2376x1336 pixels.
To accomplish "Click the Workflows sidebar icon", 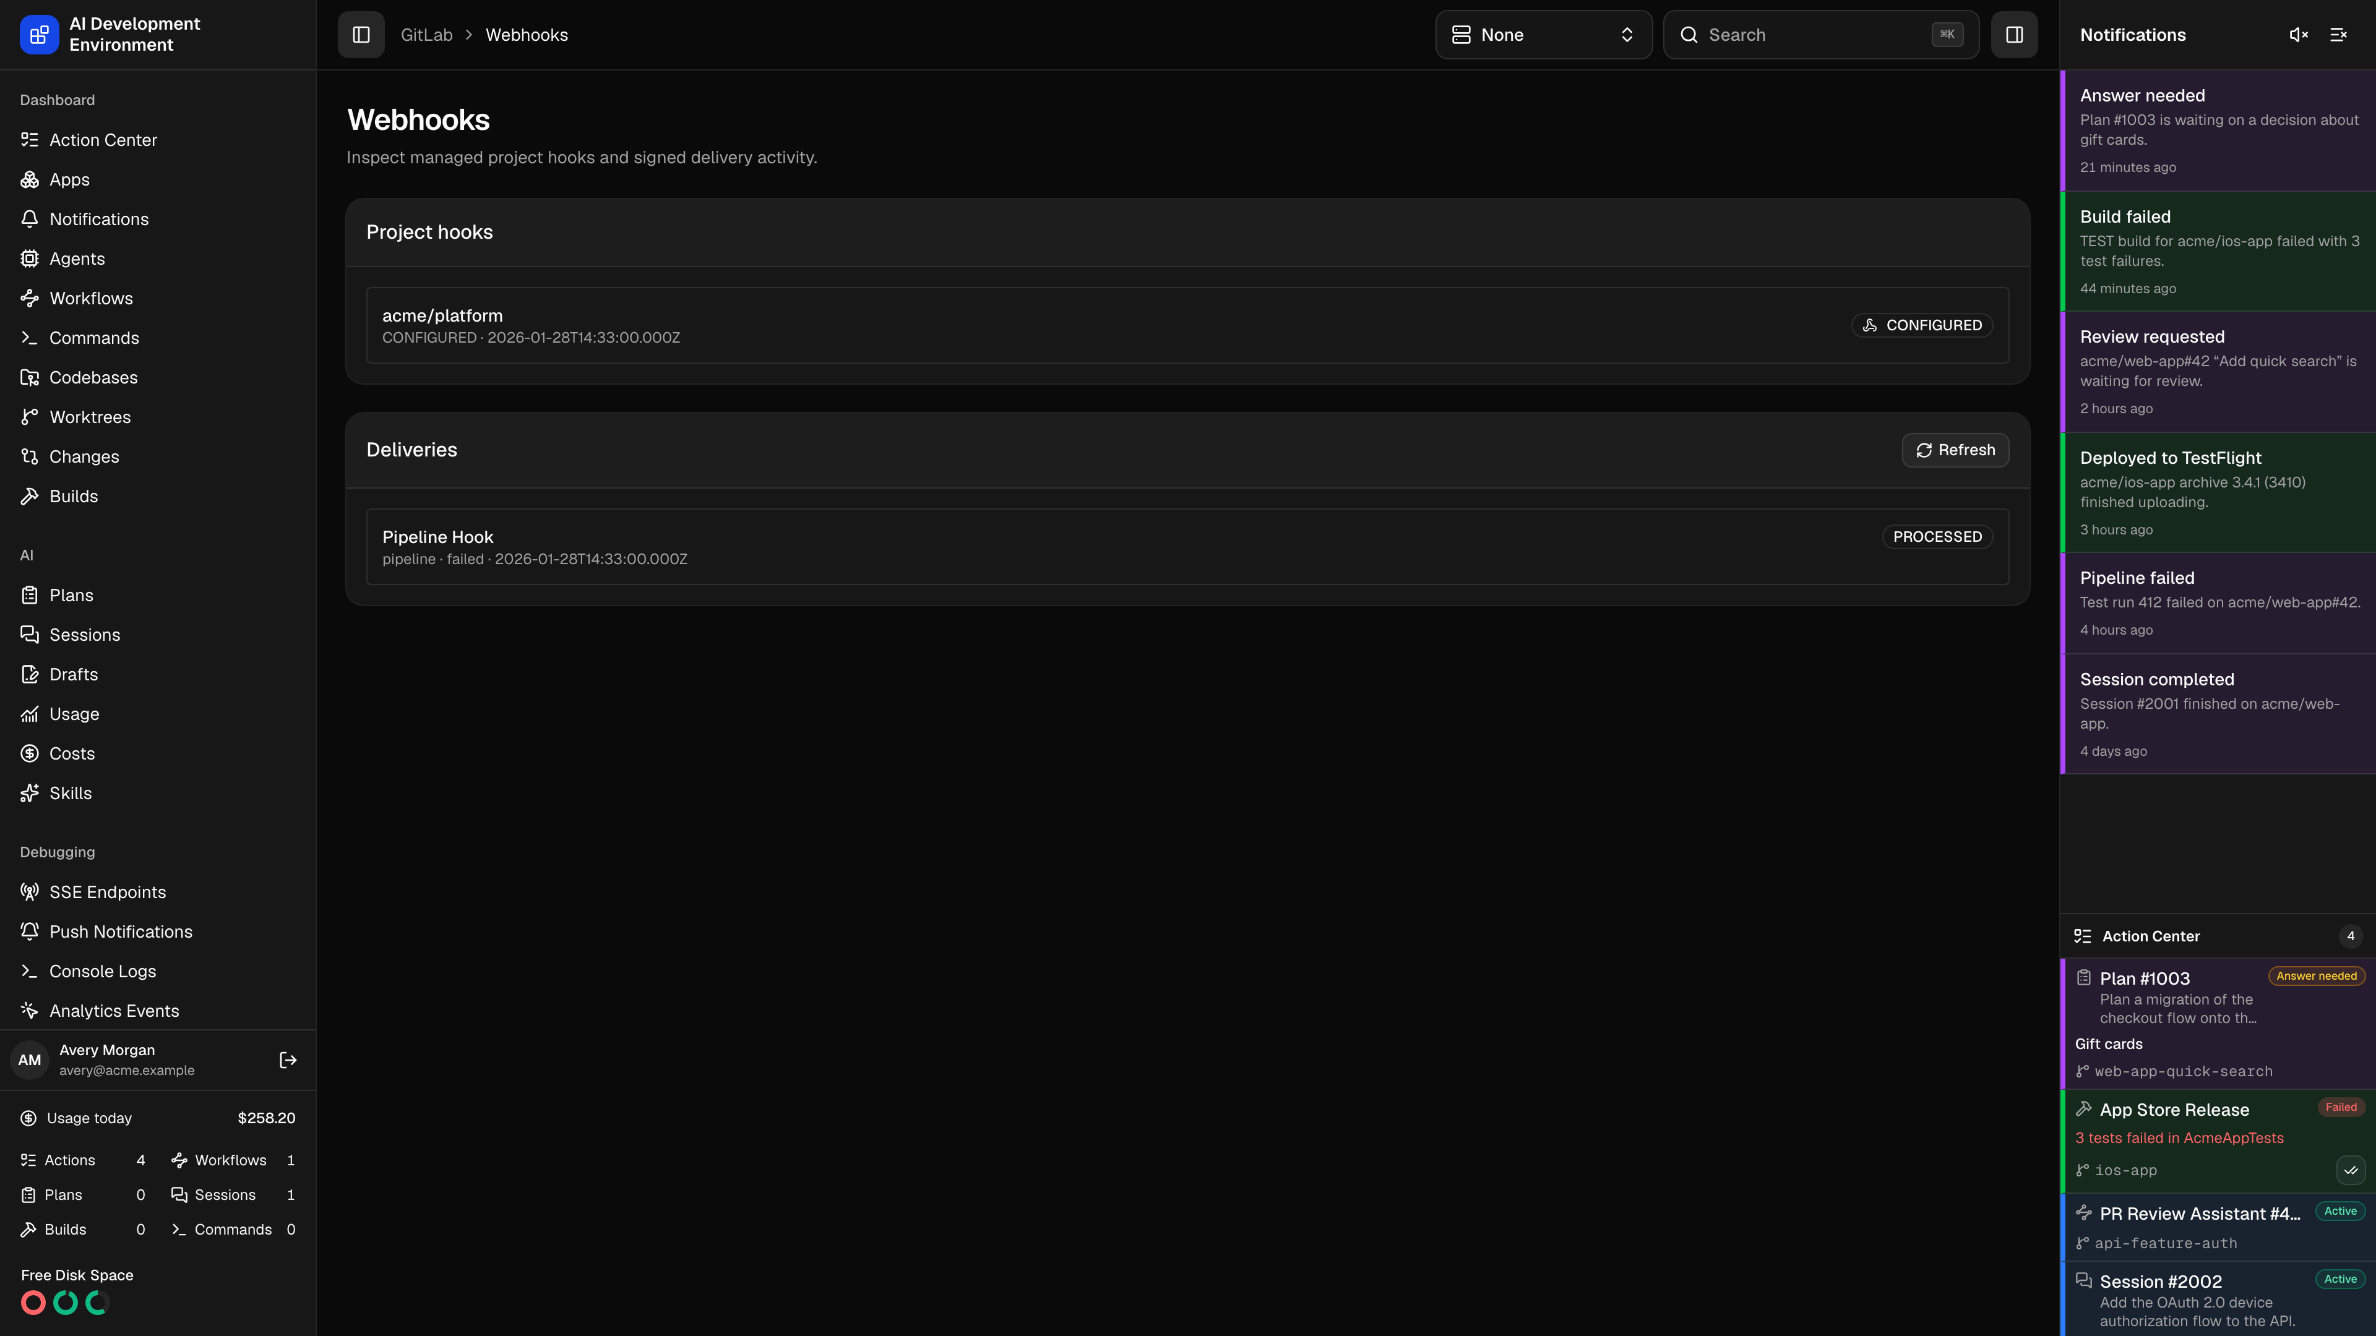I will pyautogui.click(x=30, y=299).
